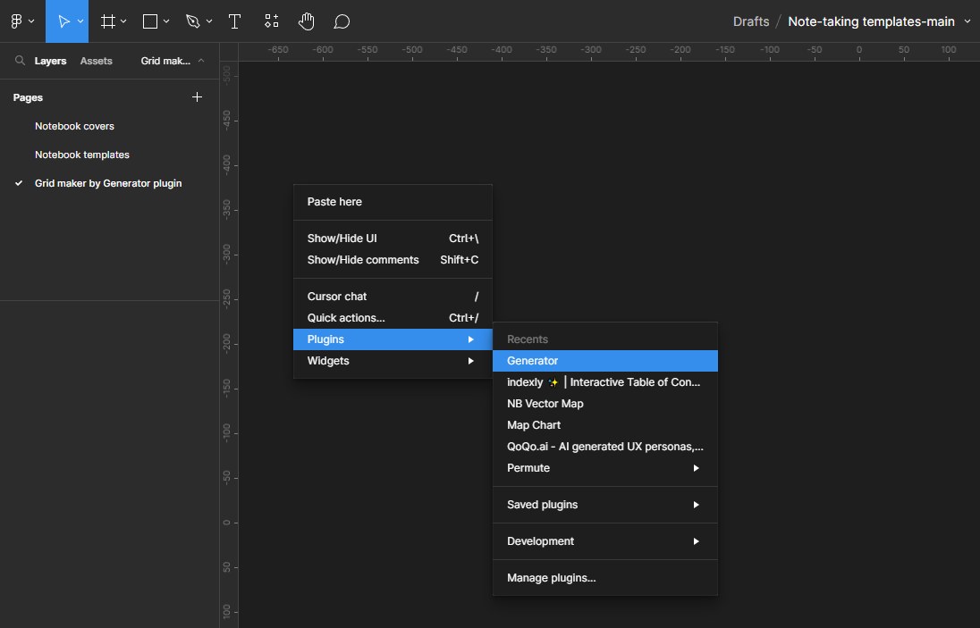Select the Add comment tool
Screen dimensions: 980x628
[x=342, y=21]
